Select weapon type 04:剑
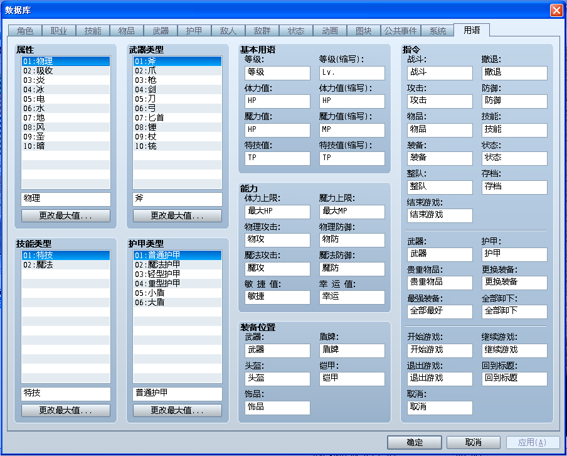Viewport: 567px width, 456px height. click(178, 89)
